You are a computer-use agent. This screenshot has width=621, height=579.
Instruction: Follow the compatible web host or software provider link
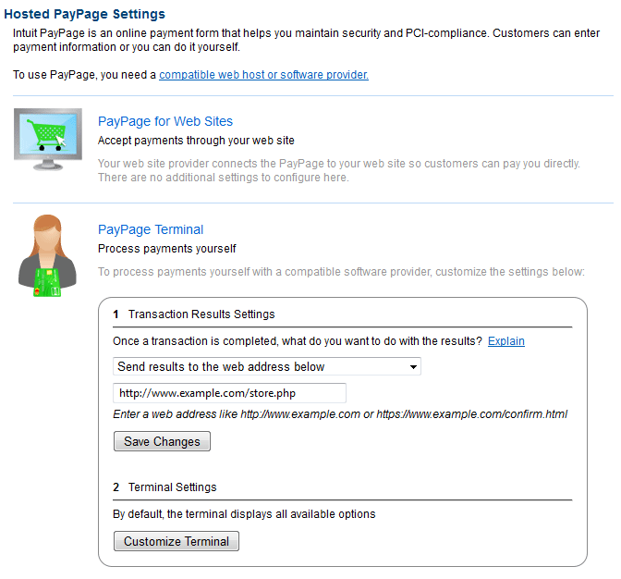pyautogui.click(x=263, y=75)
